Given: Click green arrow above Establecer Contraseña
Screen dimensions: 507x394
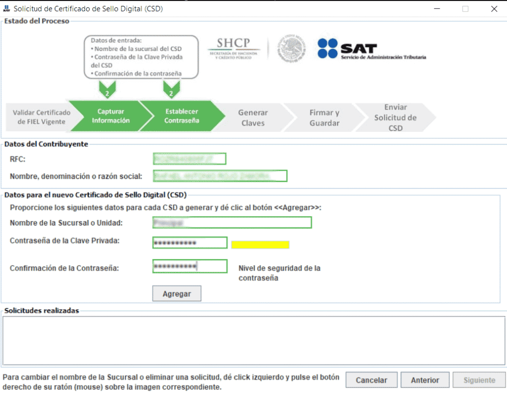Looking at the screenshot, I should 171,90.
